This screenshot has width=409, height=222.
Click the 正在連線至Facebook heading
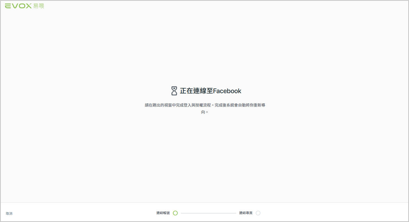pyautogui.click(x=211, y=91)
